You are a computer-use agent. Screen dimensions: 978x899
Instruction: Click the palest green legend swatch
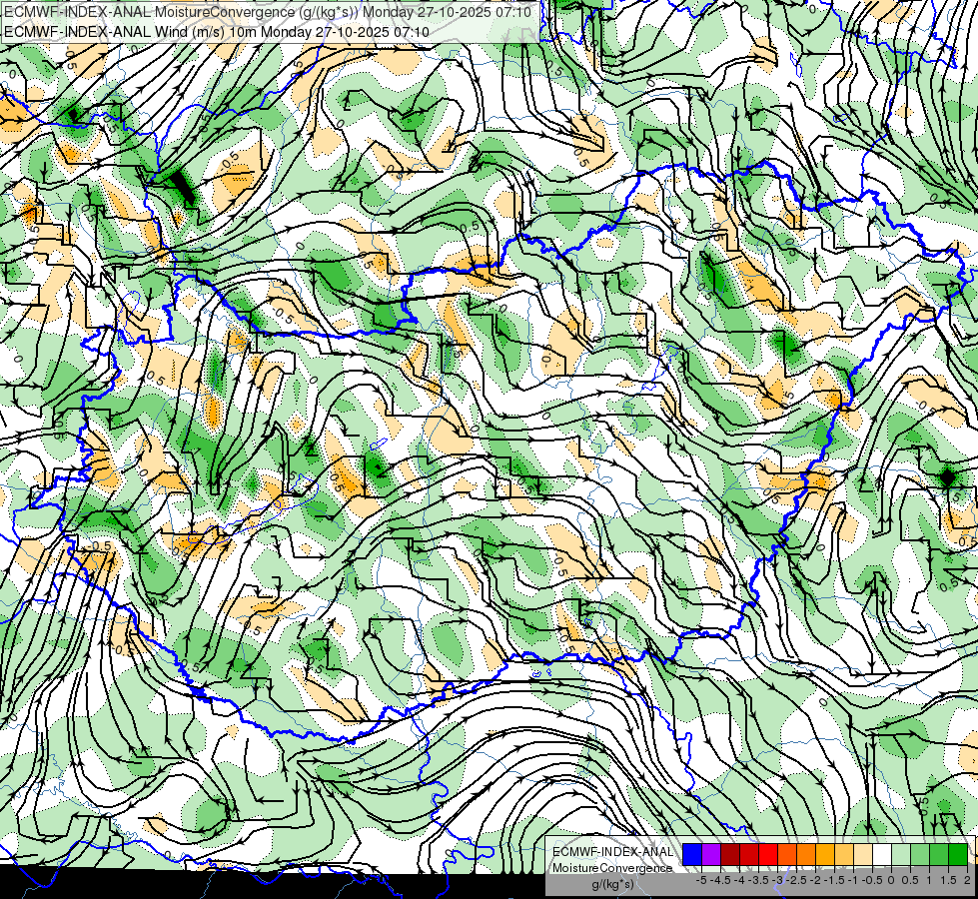(x=901, y=855)
